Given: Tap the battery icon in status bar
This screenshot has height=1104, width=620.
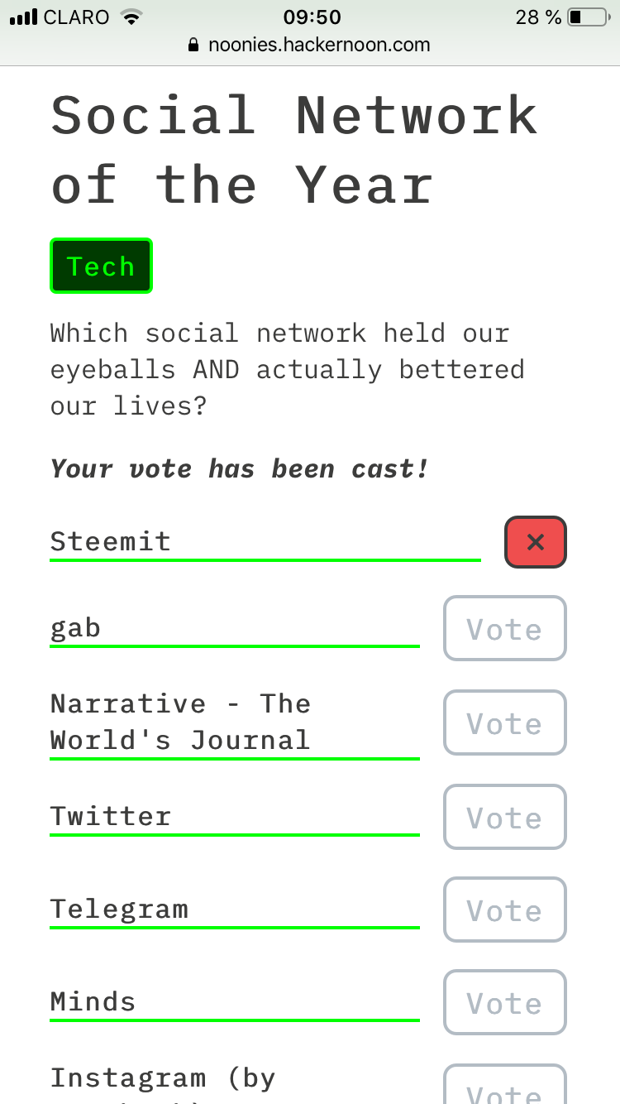Looking at the screenshot, I should click(x=588, y=17).
